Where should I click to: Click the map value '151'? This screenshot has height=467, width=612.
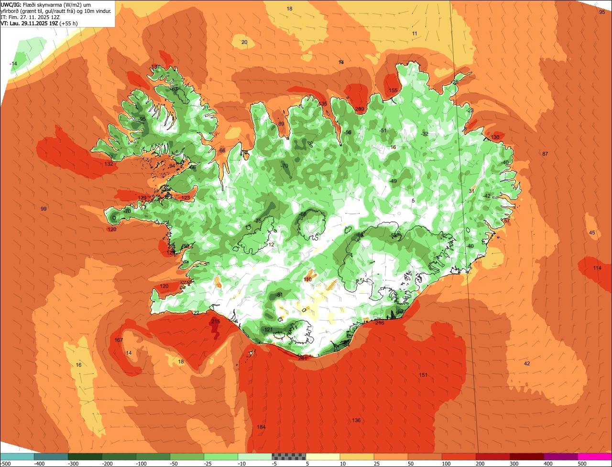(x=423, y=375)
